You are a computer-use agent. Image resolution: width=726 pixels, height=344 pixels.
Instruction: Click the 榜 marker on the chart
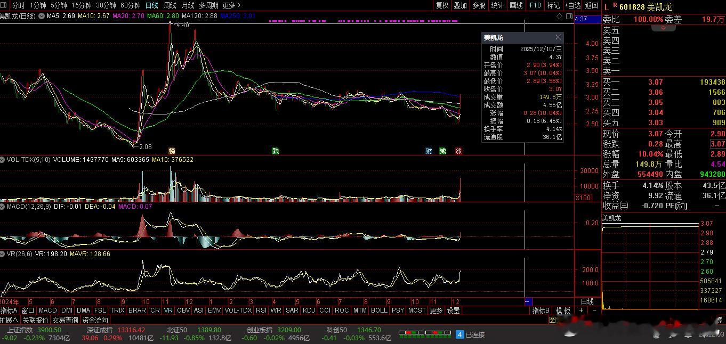172,151
